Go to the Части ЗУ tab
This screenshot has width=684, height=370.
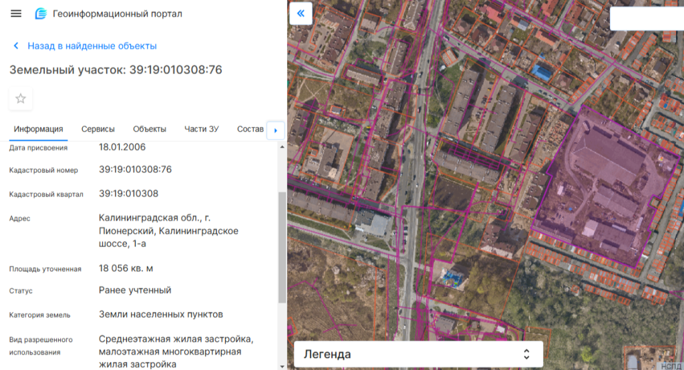[201, 129]
